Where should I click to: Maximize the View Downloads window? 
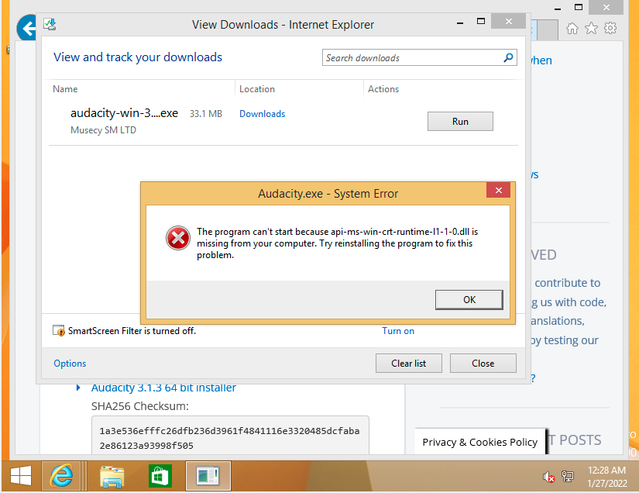481,21
